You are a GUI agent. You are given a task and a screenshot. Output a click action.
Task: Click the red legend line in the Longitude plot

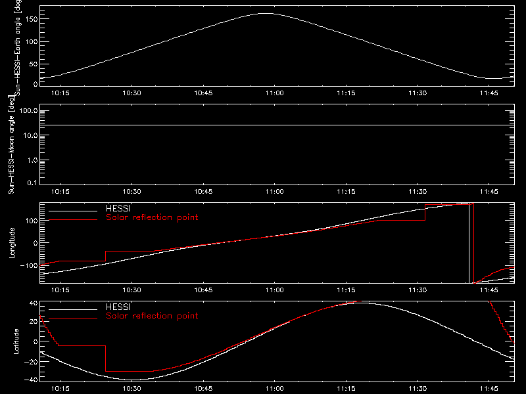point(73,220)
